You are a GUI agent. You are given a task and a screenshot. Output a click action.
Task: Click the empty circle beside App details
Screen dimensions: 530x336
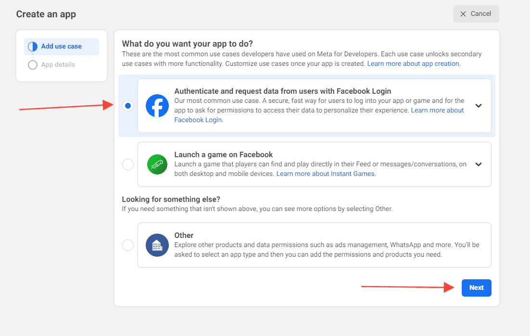(x=33, y=65)
